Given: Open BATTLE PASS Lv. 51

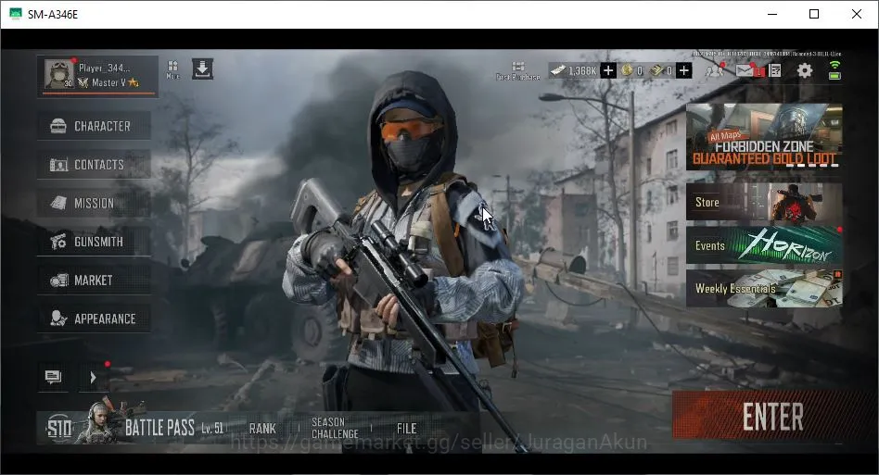Looking at the screenshot, I should 173,428.
